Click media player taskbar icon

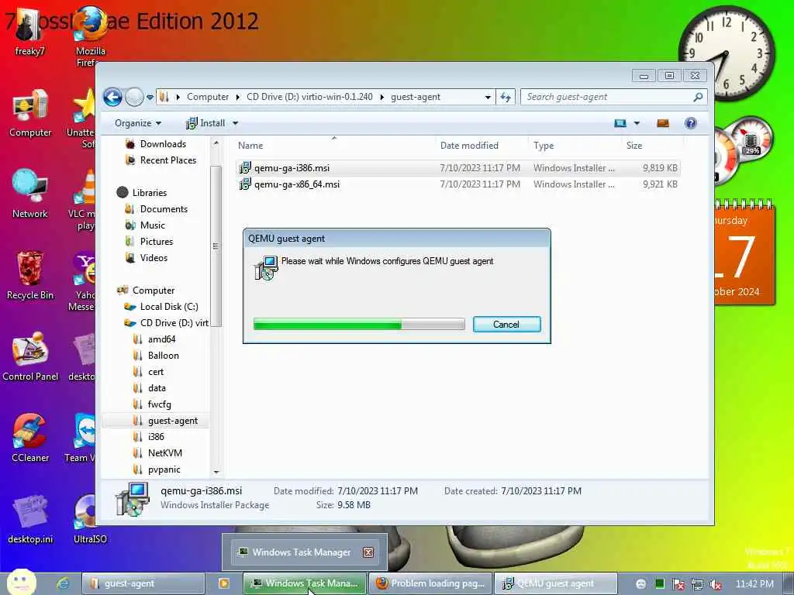tap(223, 583)
